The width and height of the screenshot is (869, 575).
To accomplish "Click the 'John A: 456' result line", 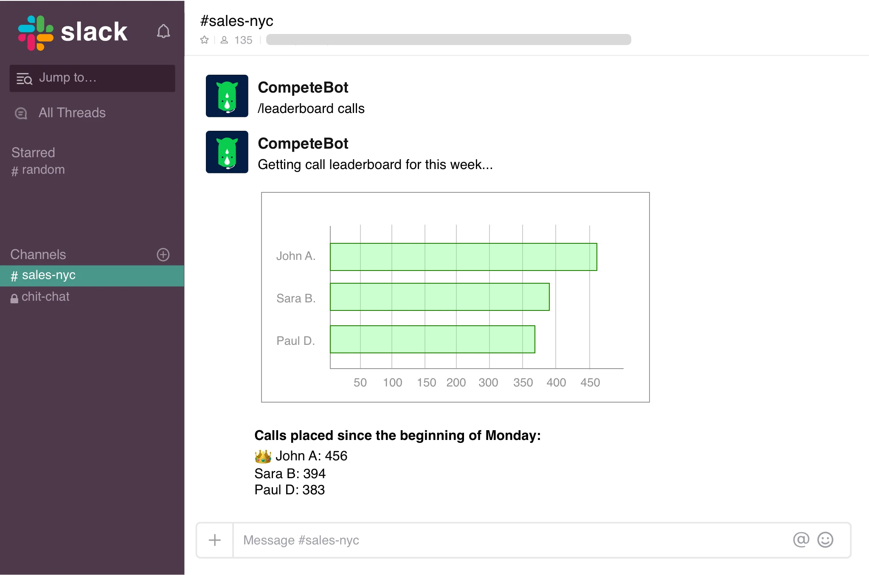I will click(x=311, y=456).
